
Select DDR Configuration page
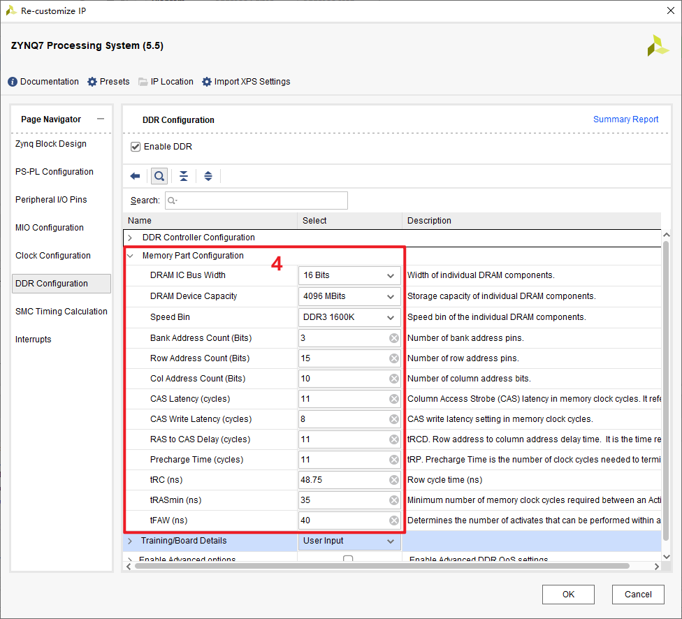(x=61, y=284)
